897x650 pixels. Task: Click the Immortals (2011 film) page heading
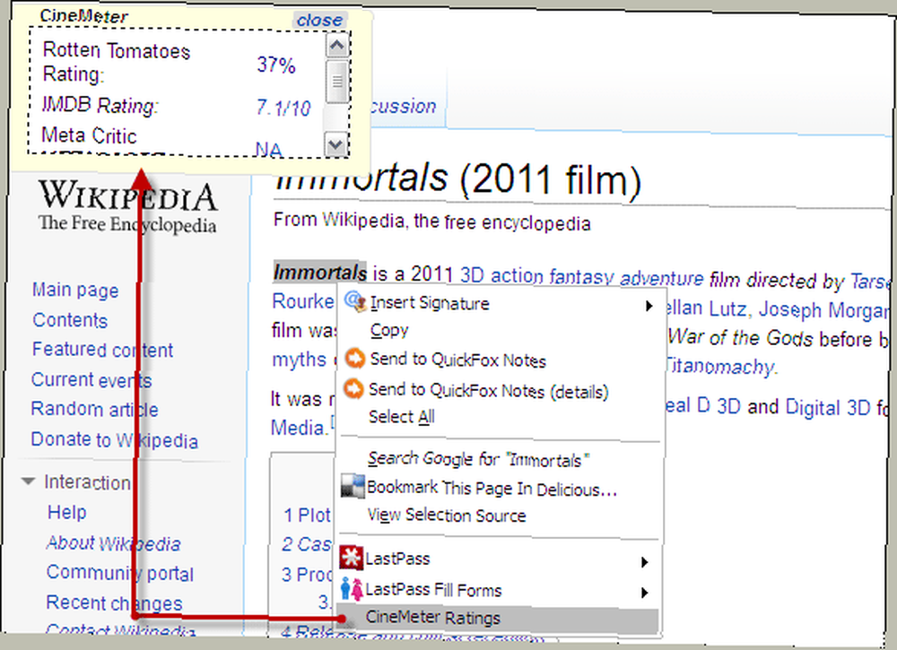point(457,178)
